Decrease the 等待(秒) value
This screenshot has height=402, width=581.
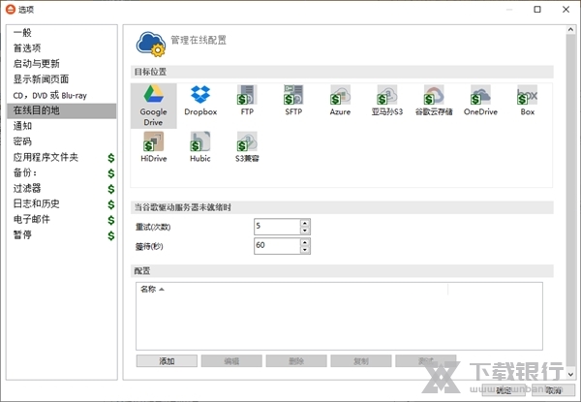coord(305,250)
